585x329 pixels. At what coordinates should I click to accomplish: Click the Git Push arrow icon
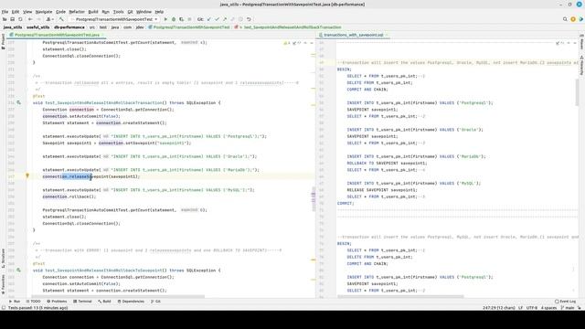225,19
